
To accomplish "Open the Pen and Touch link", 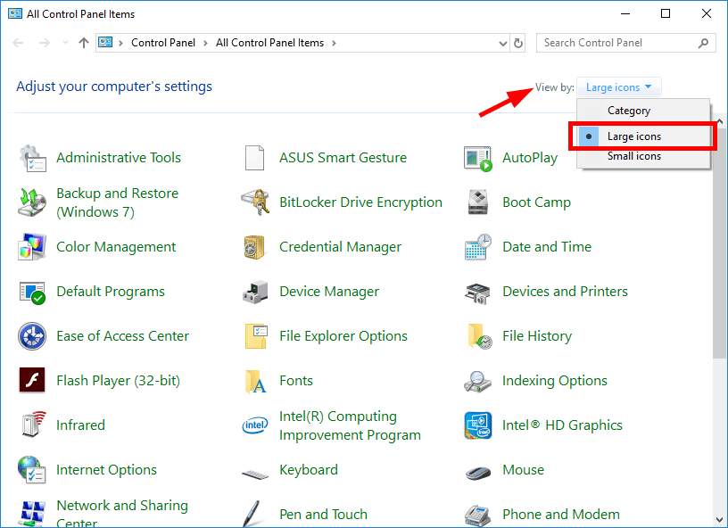I will pos(323,514).
